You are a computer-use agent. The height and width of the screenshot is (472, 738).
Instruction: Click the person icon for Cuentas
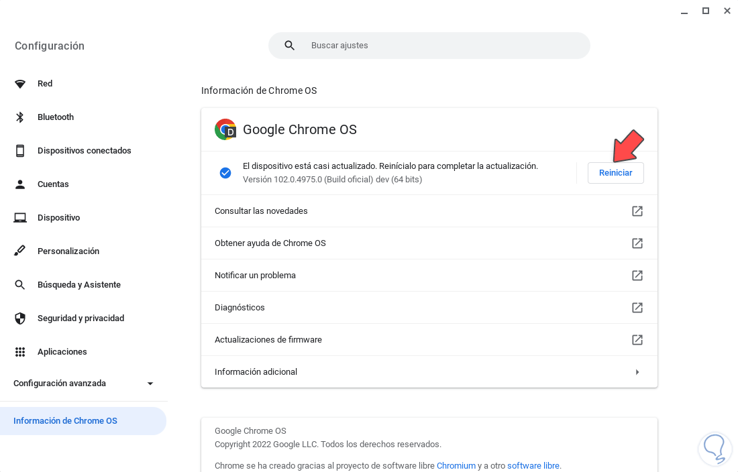(20, 184)
